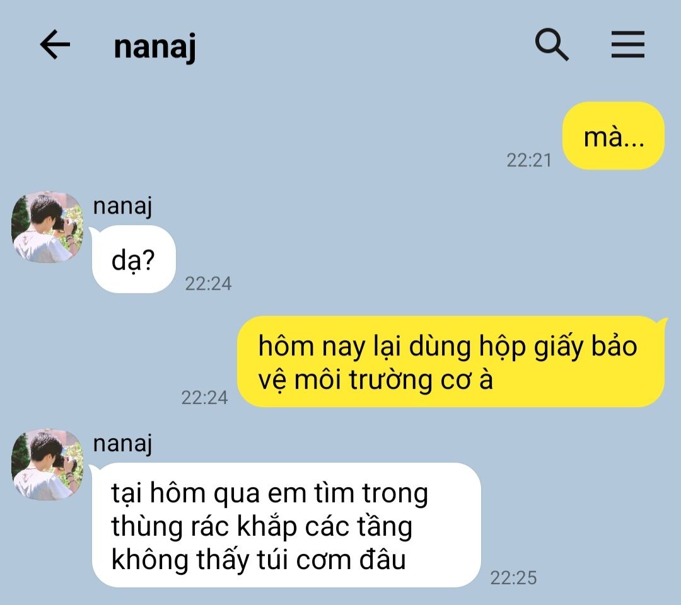Click the text 'vệ môi trường cơ à'

coord(375,380)
